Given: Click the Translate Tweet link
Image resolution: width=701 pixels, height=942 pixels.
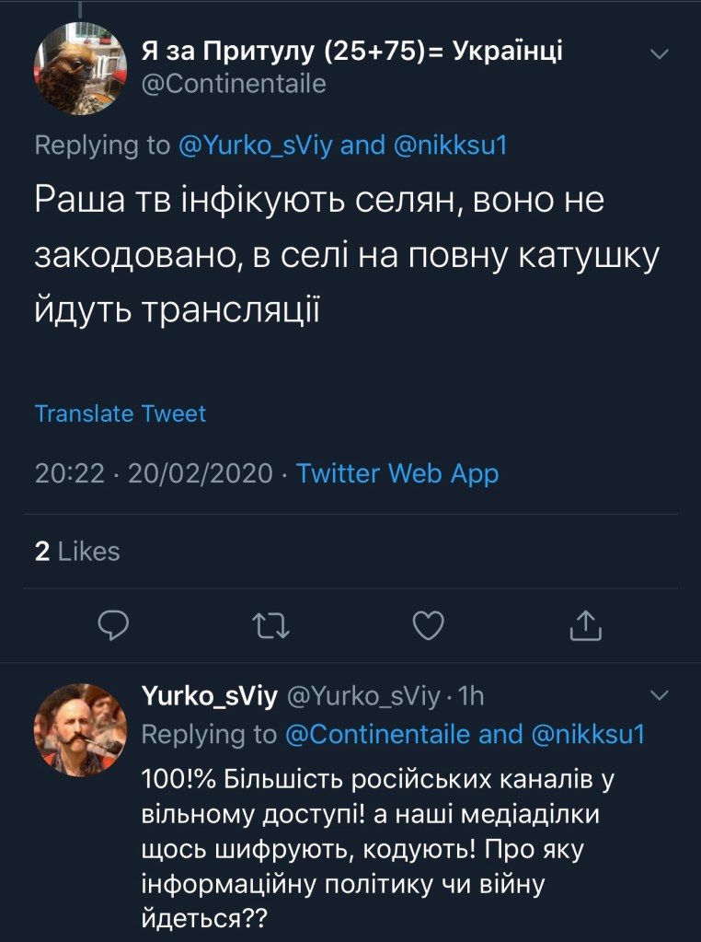Looking at the screenshot, I should 120,413.
